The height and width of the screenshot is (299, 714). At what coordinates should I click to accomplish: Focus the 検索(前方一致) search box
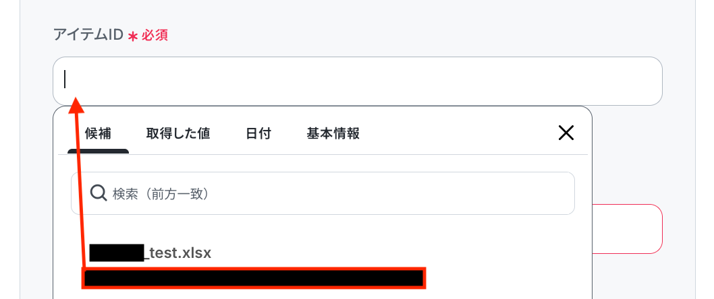pos(323,193)
